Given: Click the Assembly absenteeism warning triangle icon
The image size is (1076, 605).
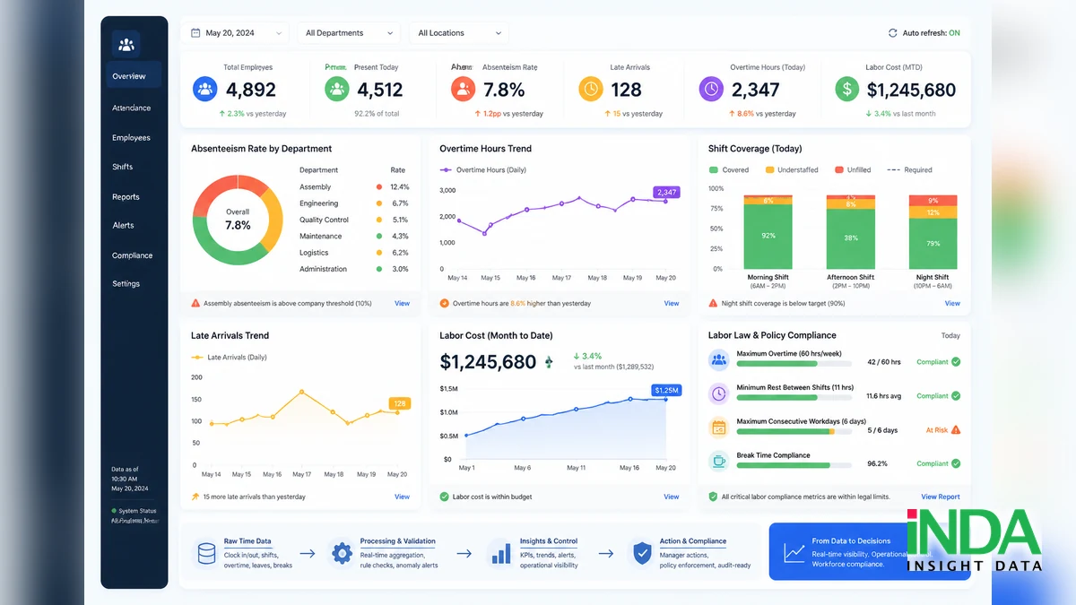Looking at the screenshot, I should (x=195, y=303).
